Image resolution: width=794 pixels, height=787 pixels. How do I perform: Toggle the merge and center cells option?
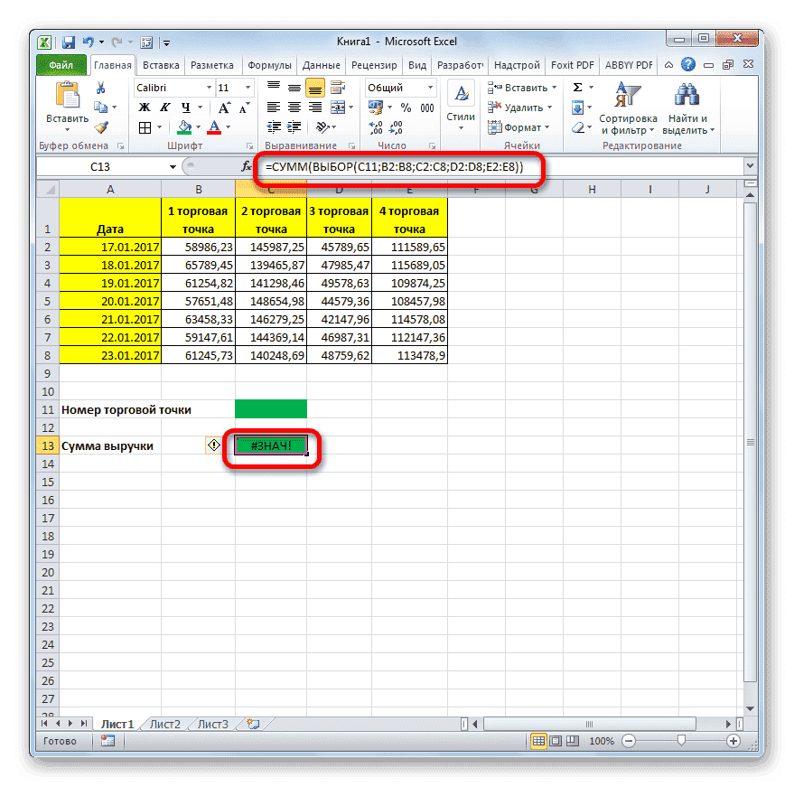point(337,107)
